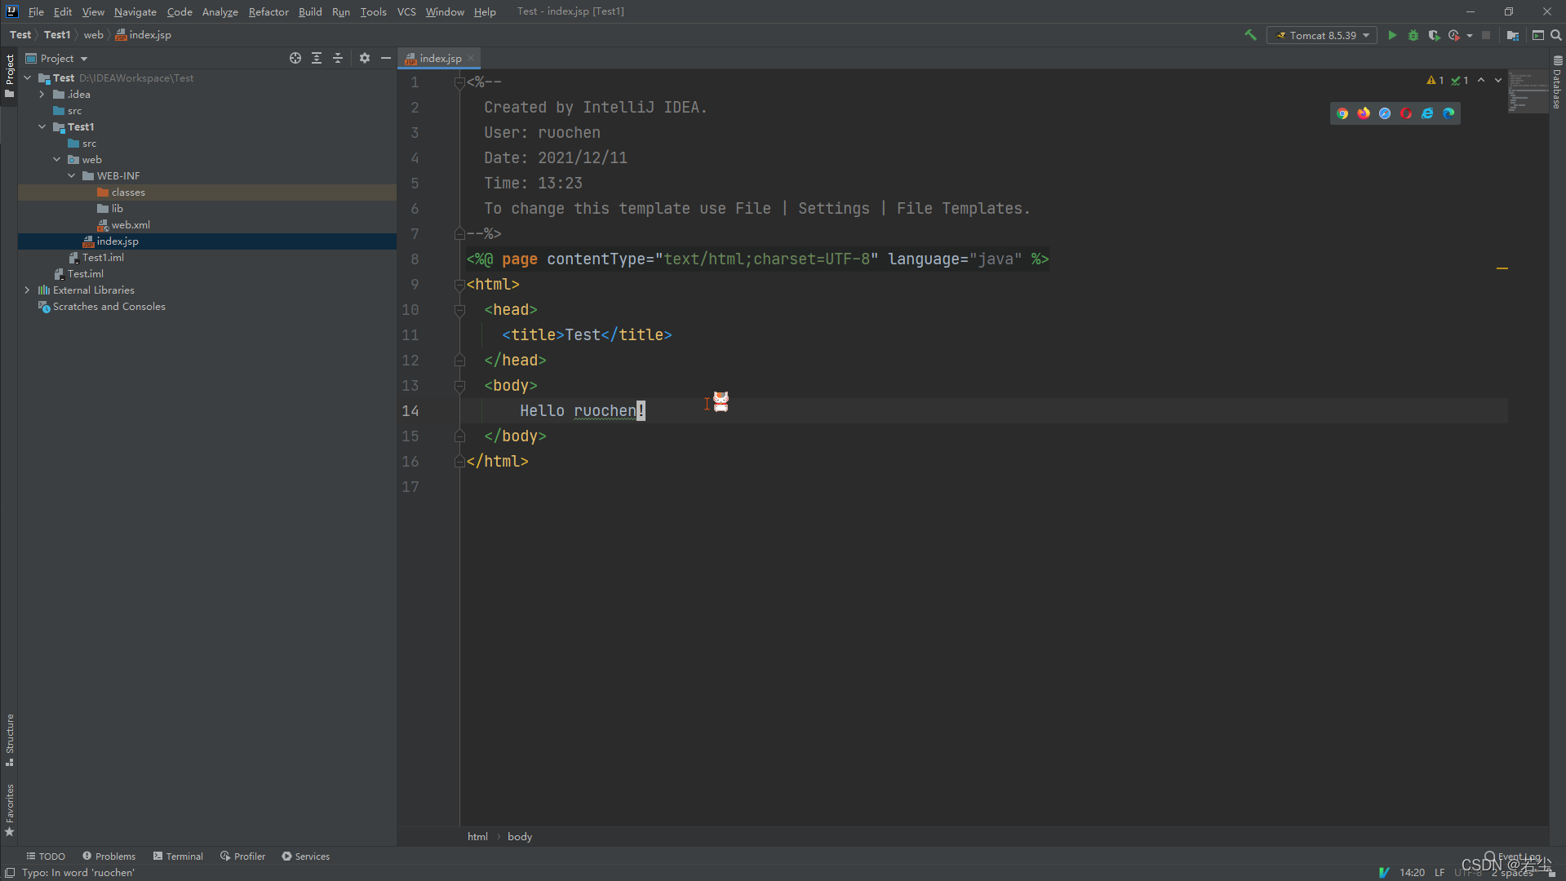The image size is (1566, 881).
Task: Expand the .idea folder
Action: 42,94
